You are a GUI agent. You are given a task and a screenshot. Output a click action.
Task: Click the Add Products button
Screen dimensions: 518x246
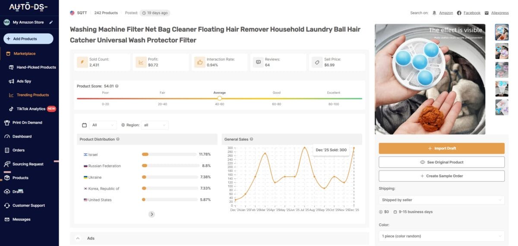tap(28, 39)
